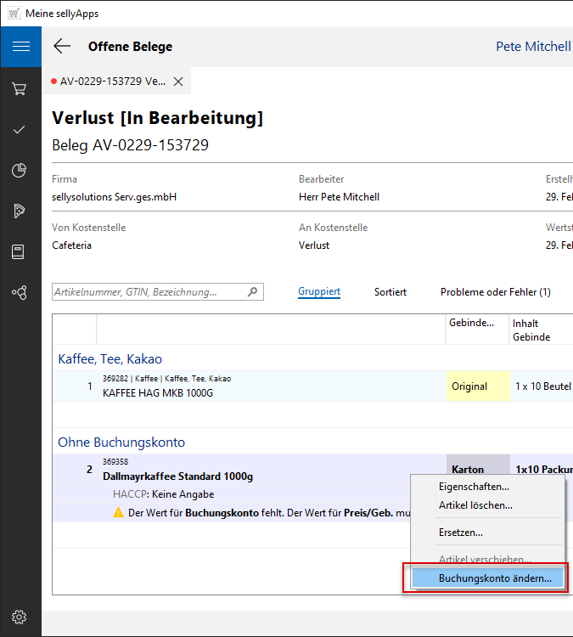Screen dimensions: 573x637
Task: Click the search magnifier icon
Action: click(252, 292)
